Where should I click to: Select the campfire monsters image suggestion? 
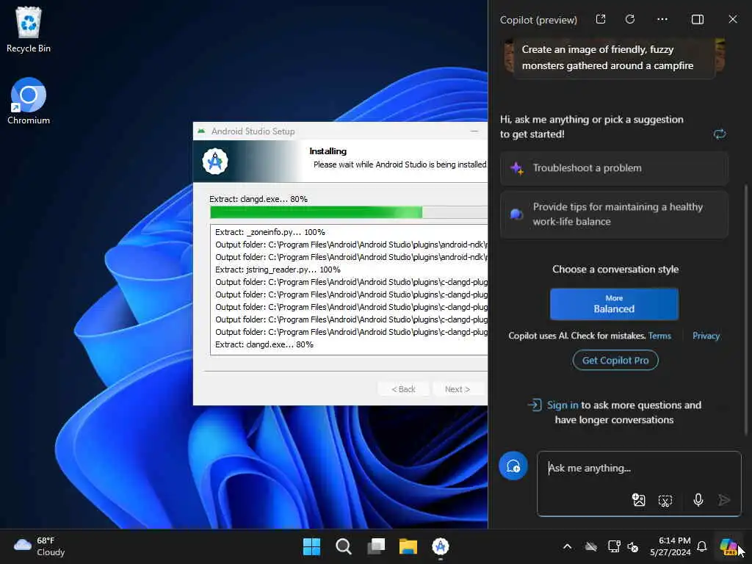click(x=614, y=57)
